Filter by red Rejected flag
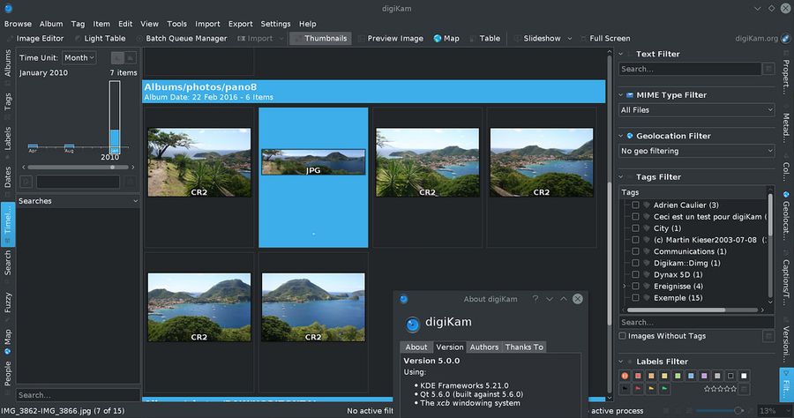 (638, 389)
